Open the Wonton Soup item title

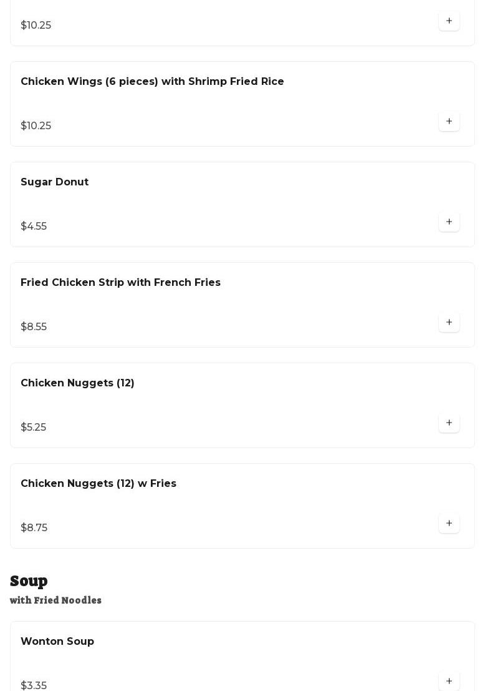pos(57,642)
